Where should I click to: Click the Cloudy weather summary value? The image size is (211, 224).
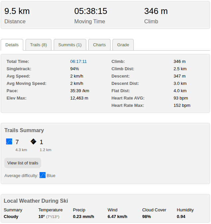click(x=11, y=217)
